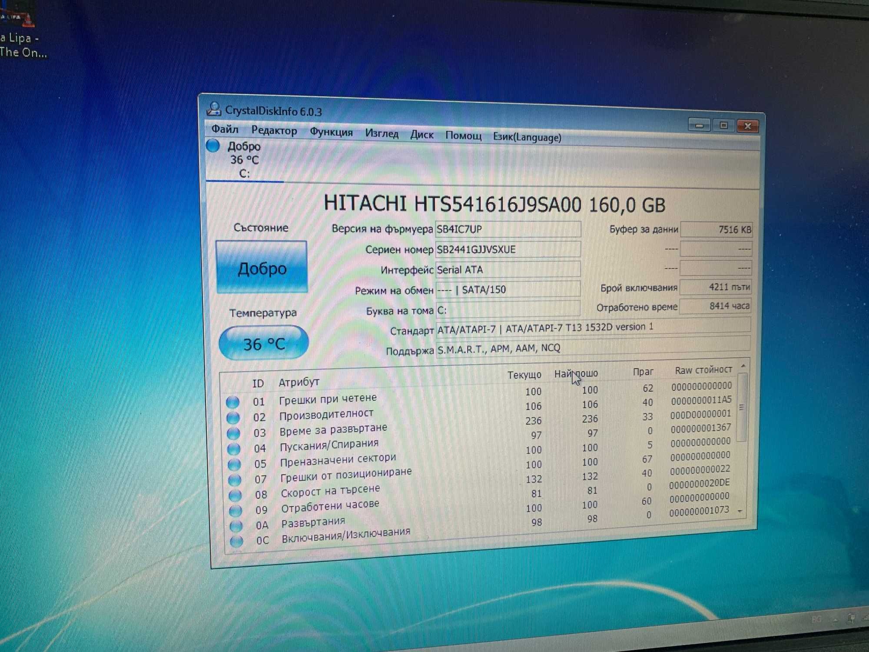
Task: Click the ATA/ATAPI-7 standard field
Action: [594, 328]
